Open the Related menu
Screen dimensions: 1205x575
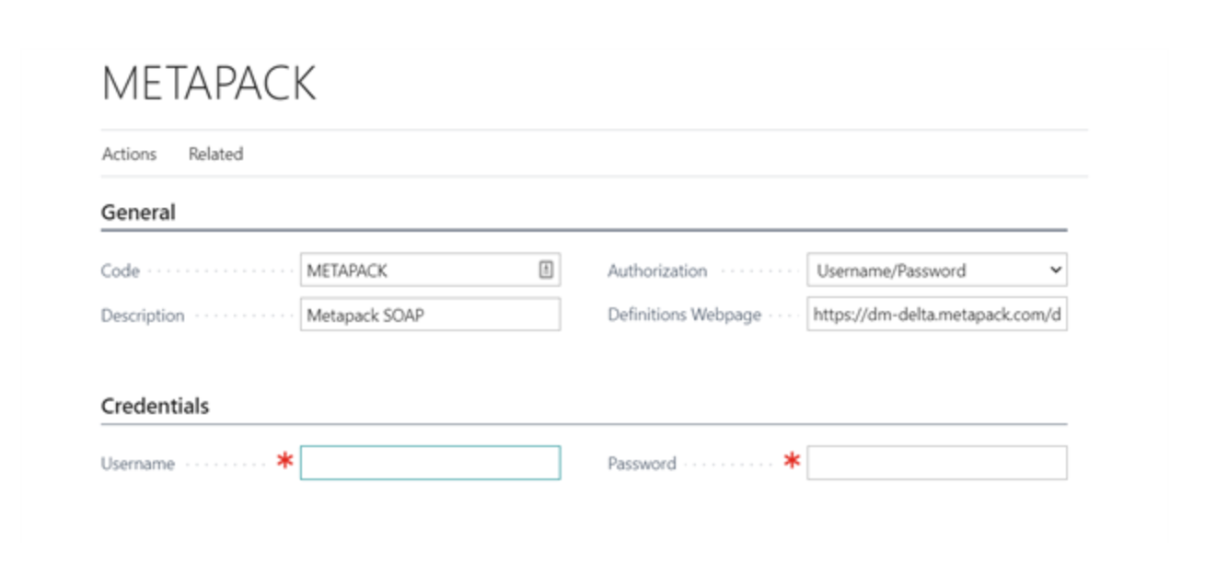point(215,154)
